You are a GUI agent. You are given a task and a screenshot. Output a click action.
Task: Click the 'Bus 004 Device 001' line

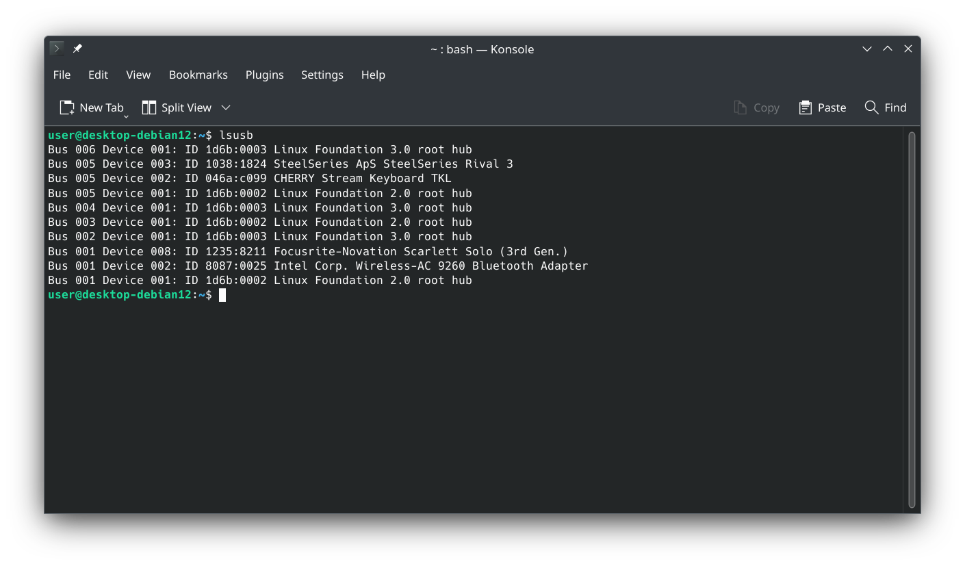(260, 207)
